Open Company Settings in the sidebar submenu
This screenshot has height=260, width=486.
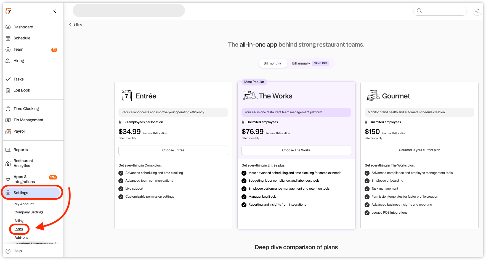pyautogui.click(x=29, y=212)
